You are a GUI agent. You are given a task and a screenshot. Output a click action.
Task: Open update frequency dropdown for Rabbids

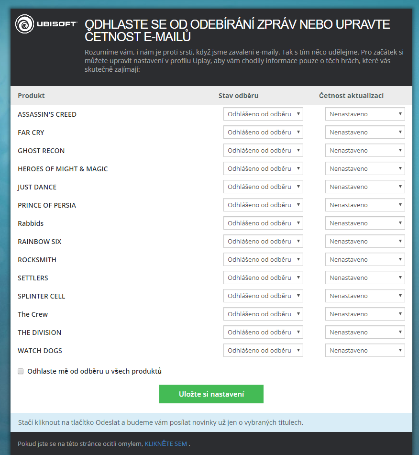[365, 223]
